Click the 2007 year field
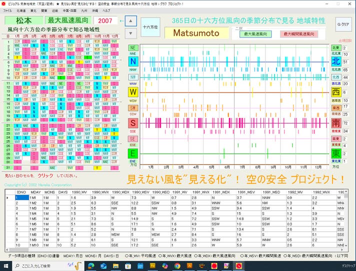 pos(105,20)
